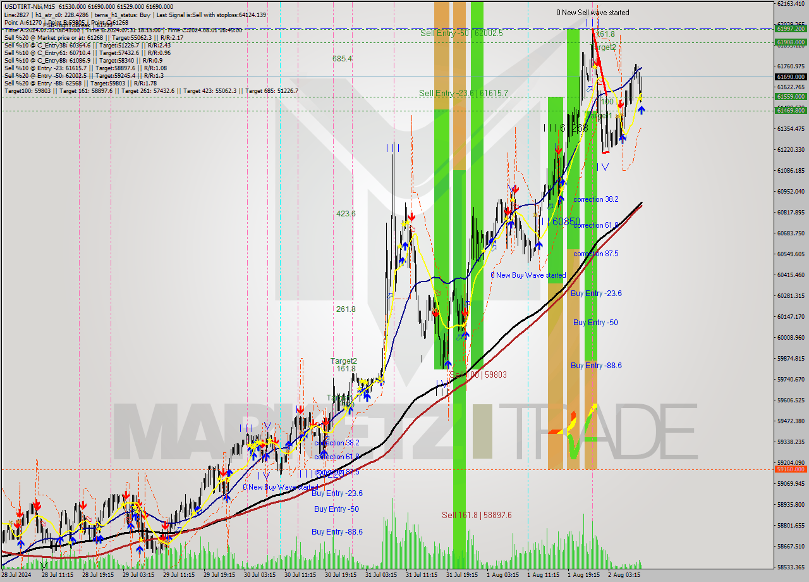Select the current price tag 61690.000
809x582 pixels.
tap(790, 77)
